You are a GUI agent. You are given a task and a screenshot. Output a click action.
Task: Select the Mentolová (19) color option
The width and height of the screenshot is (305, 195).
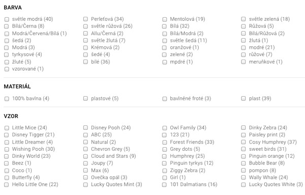(x=165, y=19)
